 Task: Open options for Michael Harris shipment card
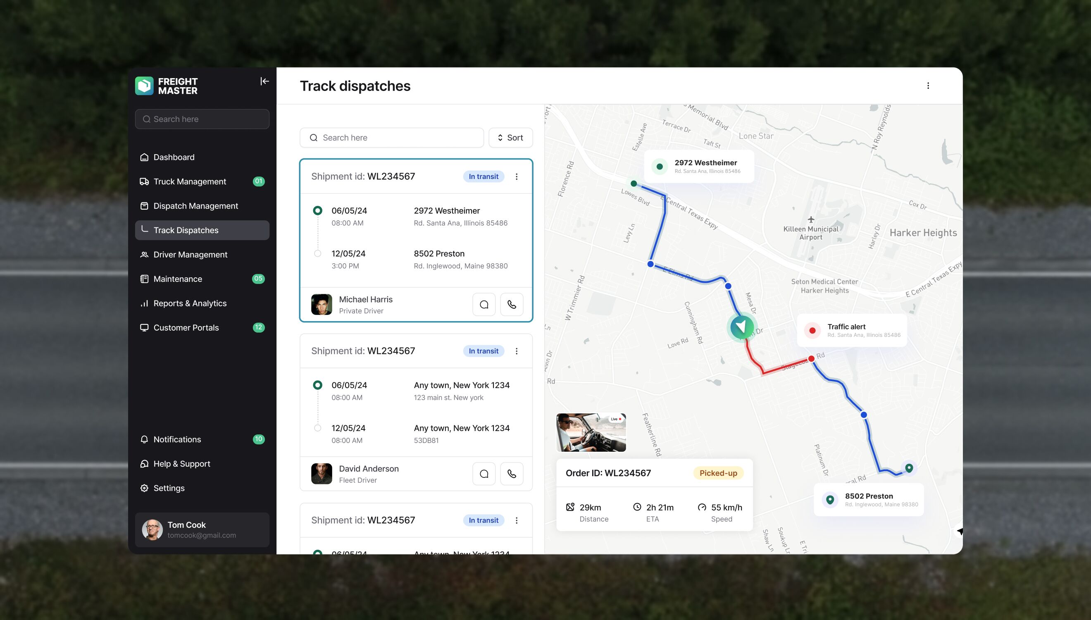tap(516, 176)
